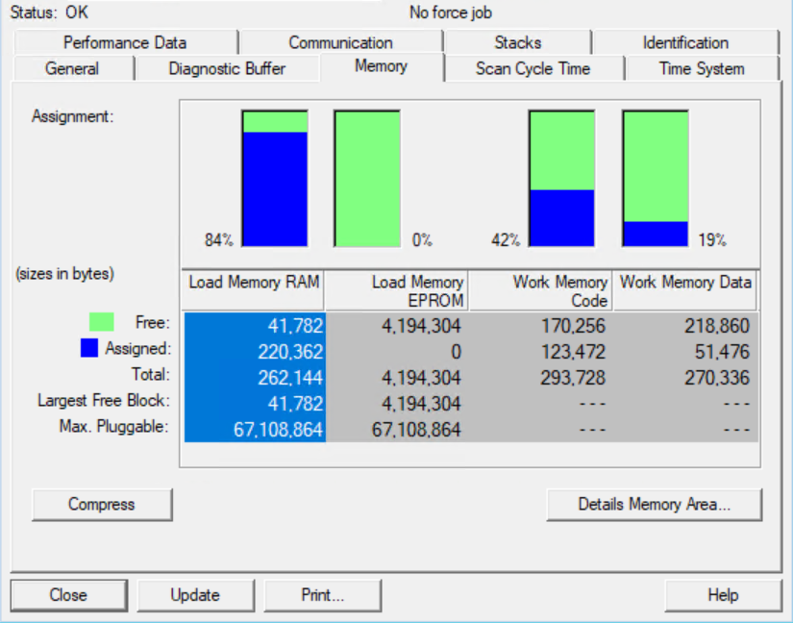
Task: Switch to the Scan Cycle Time tab
Action: click(533, 68)
